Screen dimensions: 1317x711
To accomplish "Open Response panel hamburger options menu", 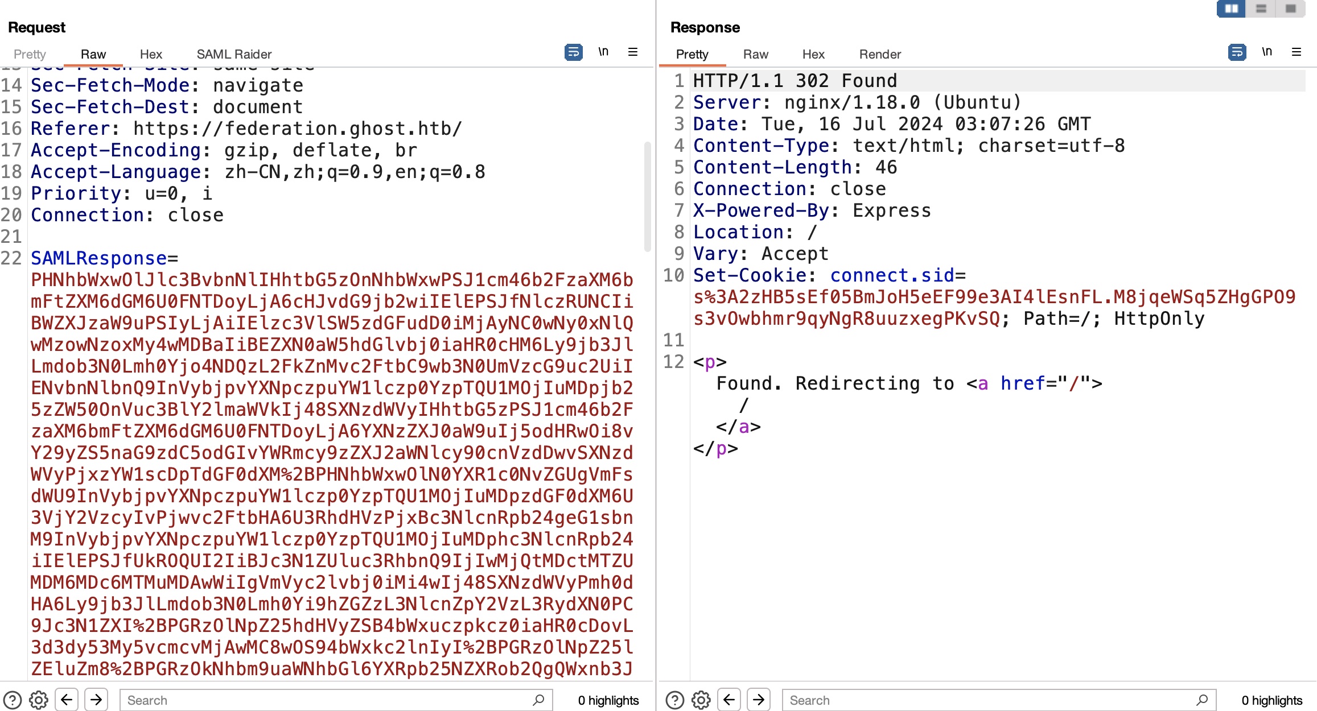I will tap(1297, 52).
